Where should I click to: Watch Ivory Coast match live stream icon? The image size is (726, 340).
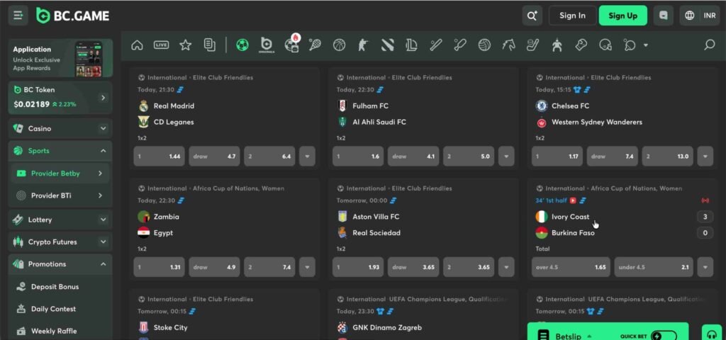[573, 200]
